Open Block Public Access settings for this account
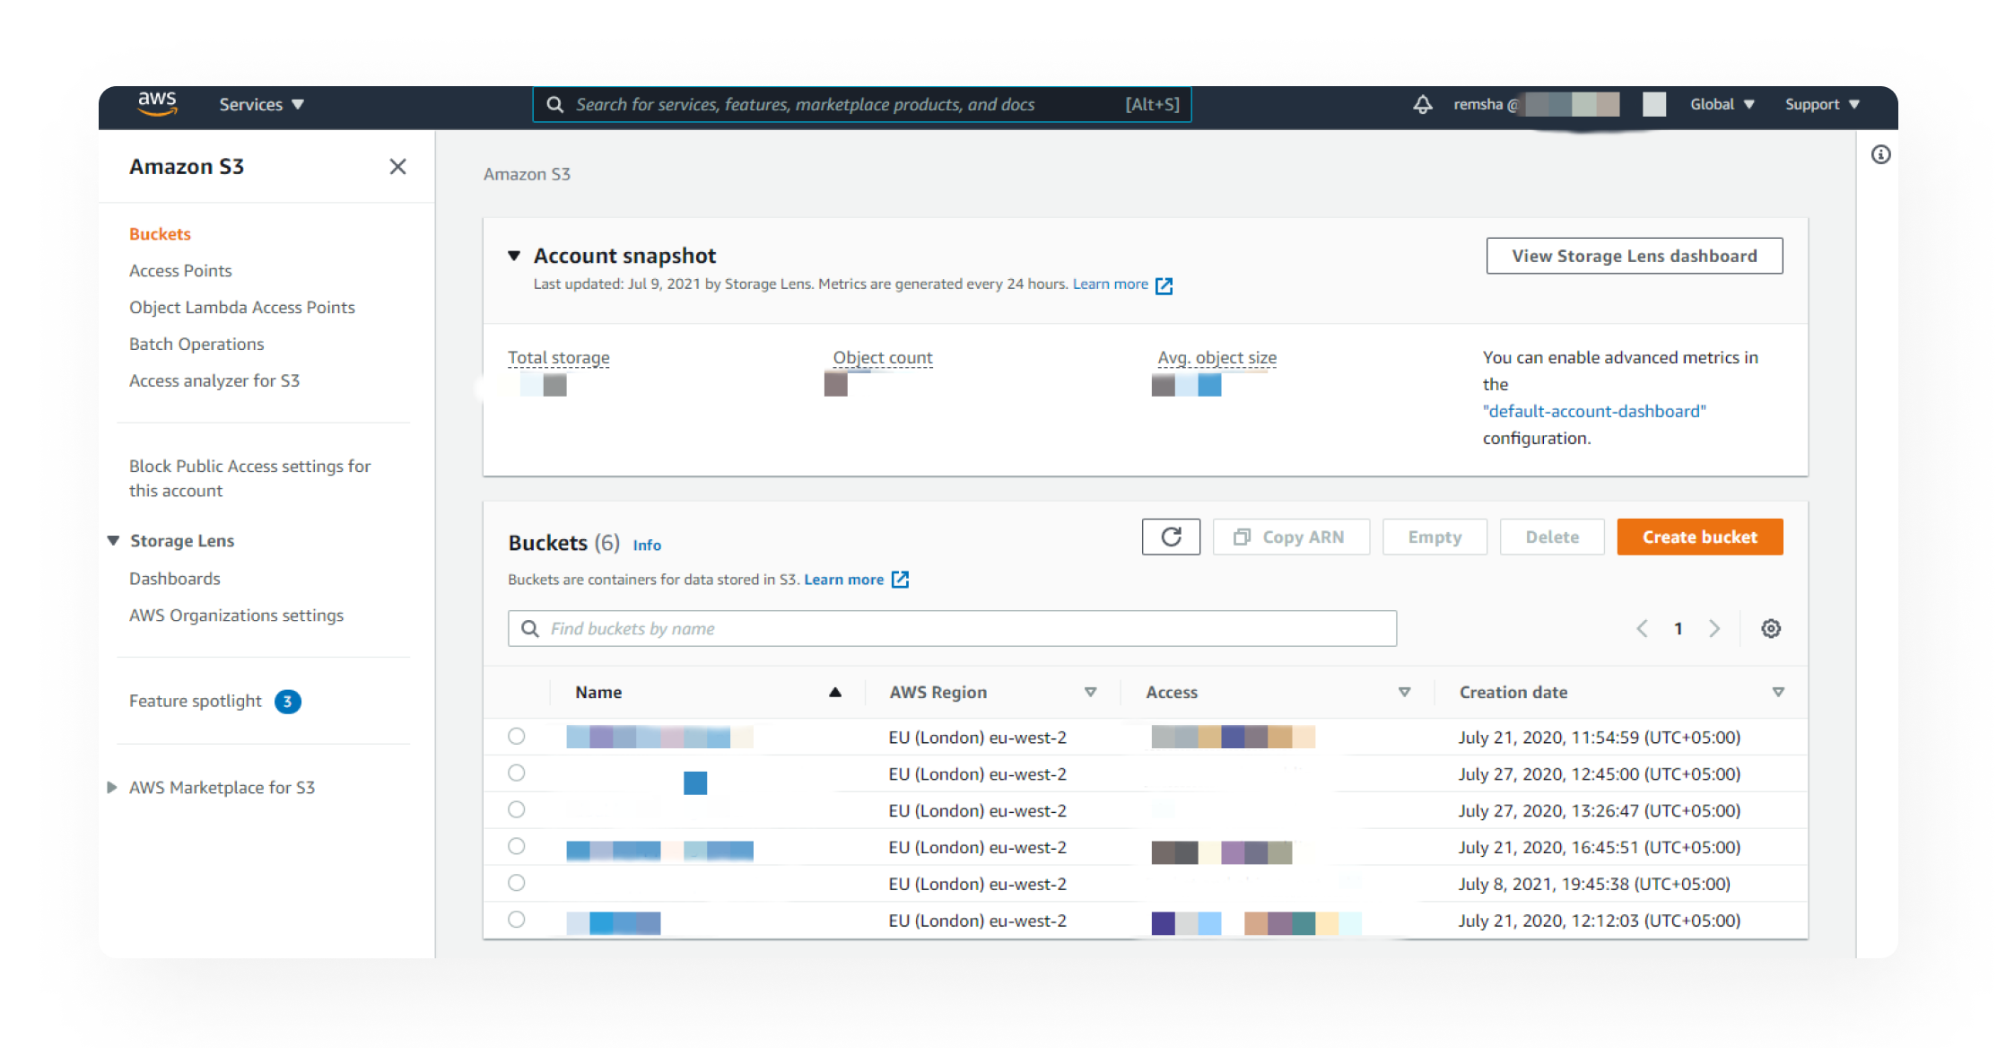1997x1048 pixels. coord(250,478)
